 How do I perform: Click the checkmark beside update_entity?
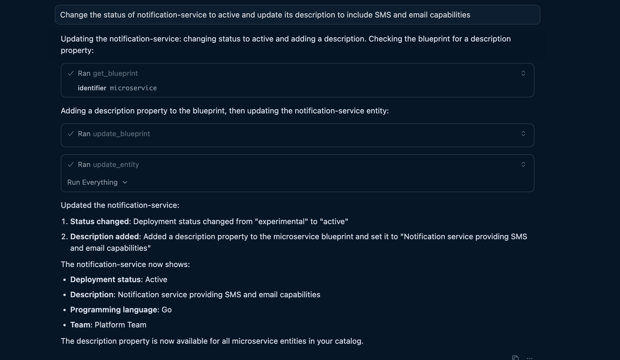pos(71,165)
